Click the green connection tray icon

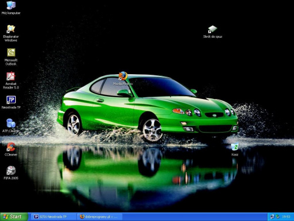[278, 217]
